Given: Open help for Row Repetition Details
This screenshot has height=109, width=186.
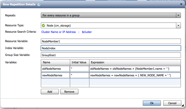Looking at the screenshot, I should coord(39,5).
